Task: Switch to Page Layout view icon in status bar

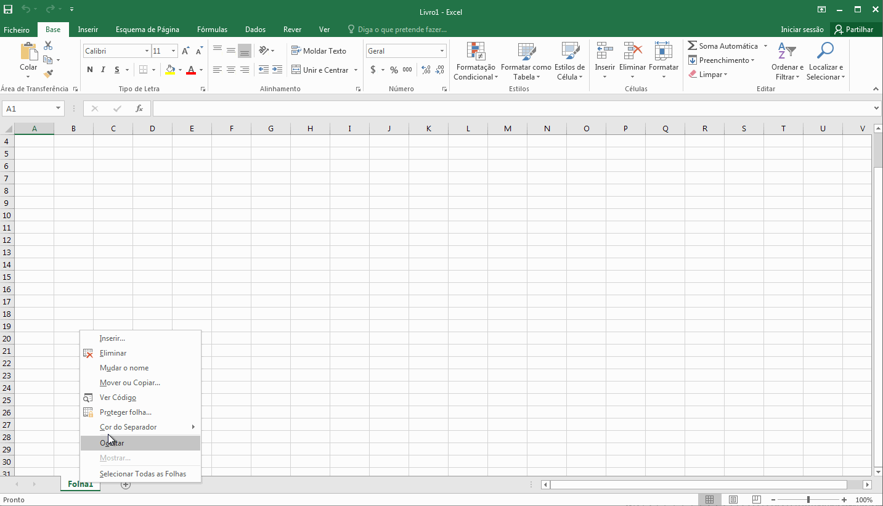Action: 733,500
